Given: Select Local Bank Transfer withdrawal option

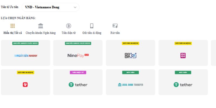Looking at the screenshot, I should coord(130,82).
